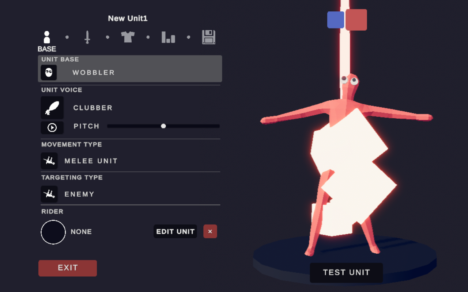The width and height of the screenshot is (468, 292).
Task: Change the Enemy targeting type
Action: pyautogui.click(x=79, y=194)
